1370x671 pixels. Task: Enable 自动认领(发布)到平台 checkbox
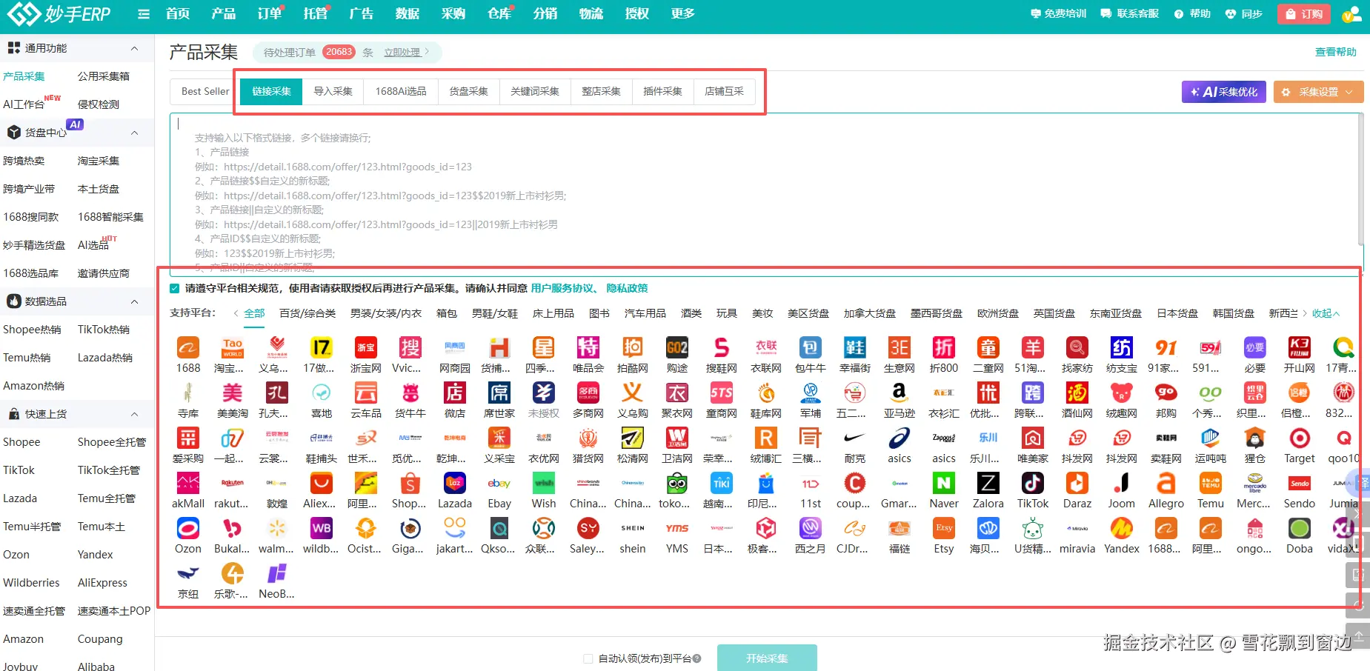pos(588,658)
